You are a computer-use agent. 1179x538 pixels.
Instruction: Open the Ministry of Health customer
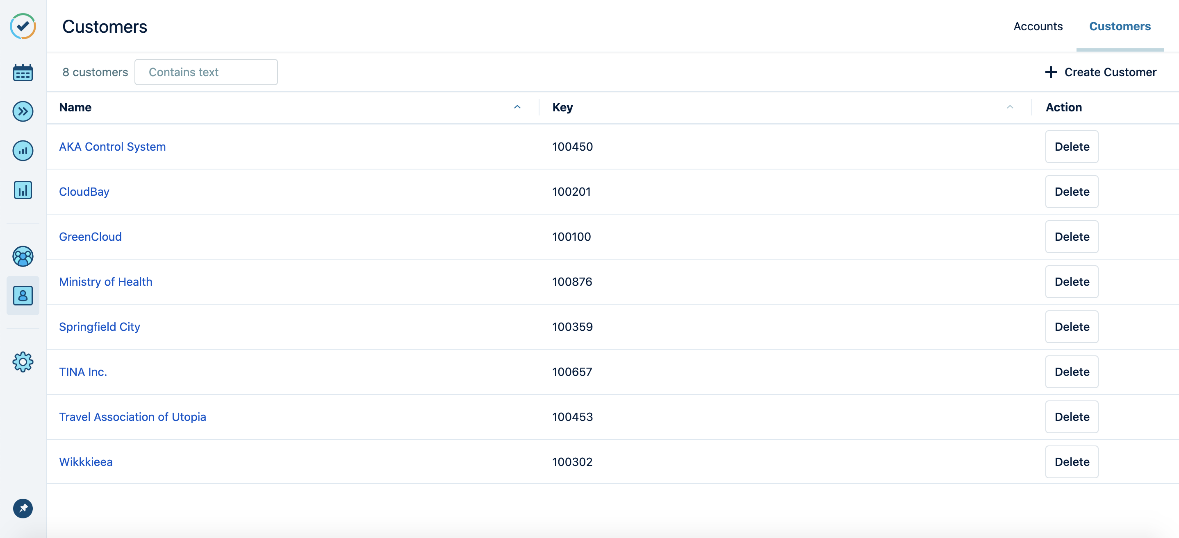(105, 282)
